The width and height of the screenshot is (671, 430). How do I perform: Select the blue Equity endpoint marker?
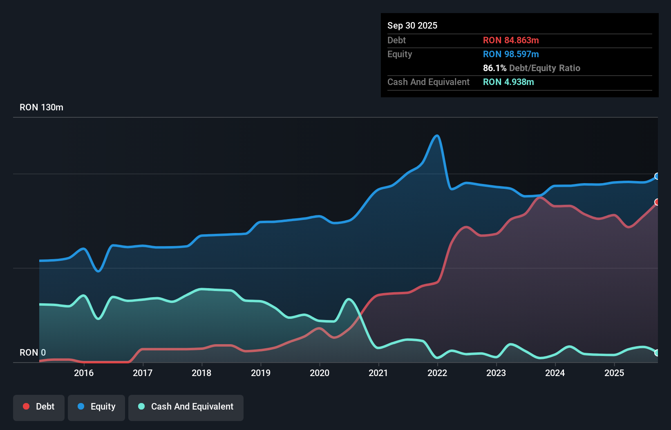tap(657, 176)
